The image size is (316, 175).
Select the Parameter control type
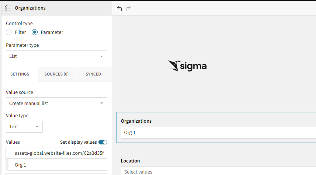pos(35,32)
